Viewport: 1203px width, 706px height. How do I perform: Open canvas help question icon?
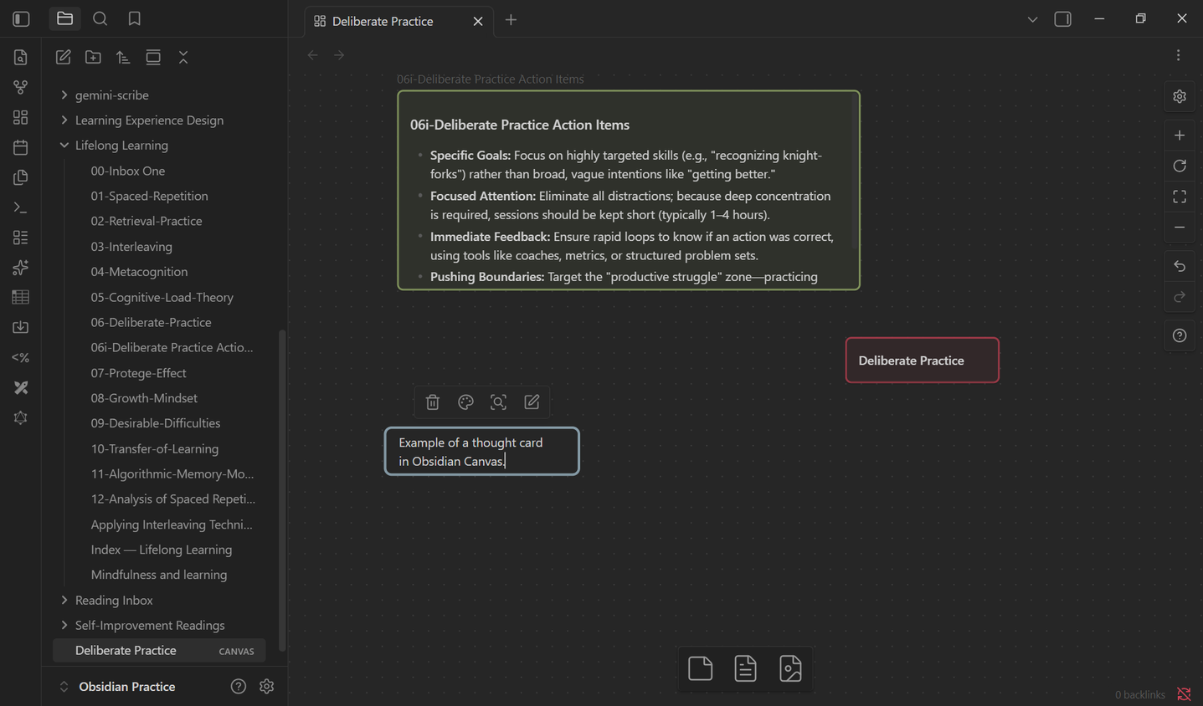tap(1180, 335)
